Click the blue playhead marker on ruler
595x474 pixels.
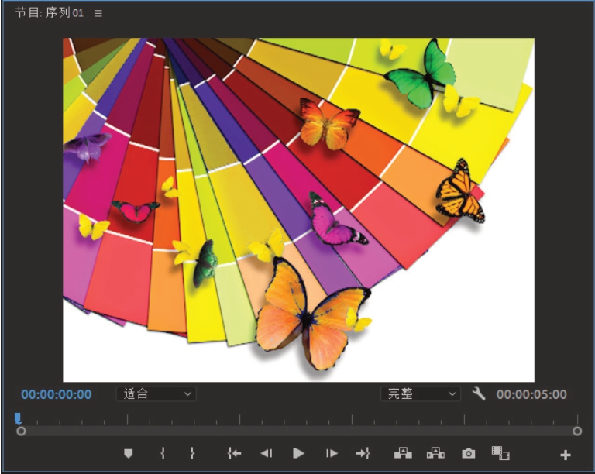(x=18, y=418)
